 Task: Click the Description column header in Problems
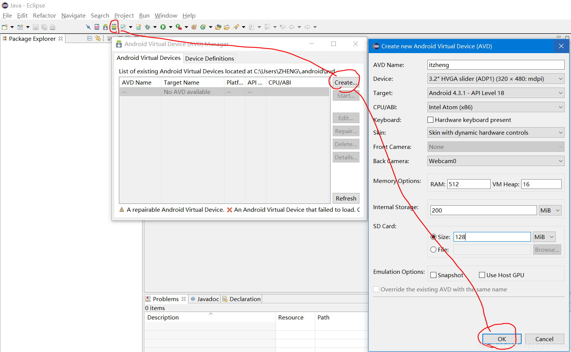click(210, 317)
